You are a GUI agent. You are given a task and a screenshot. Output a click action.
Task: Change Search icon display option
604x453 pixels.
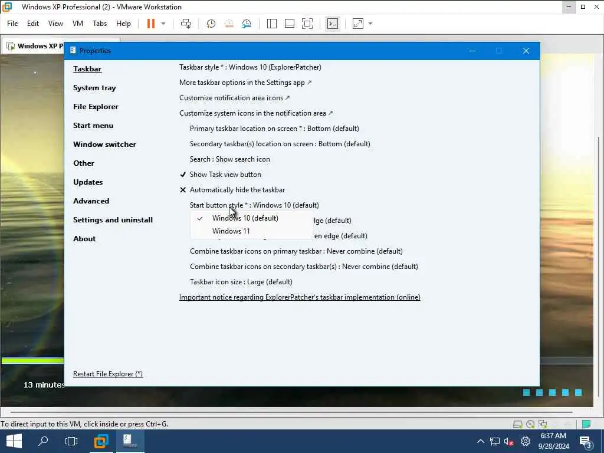pos(230,159)
